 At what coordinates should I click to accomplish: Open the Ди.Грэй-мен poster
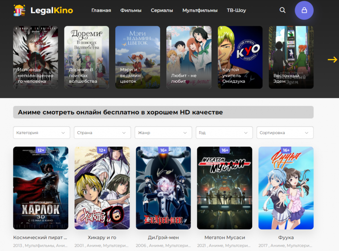pos(163,188)
